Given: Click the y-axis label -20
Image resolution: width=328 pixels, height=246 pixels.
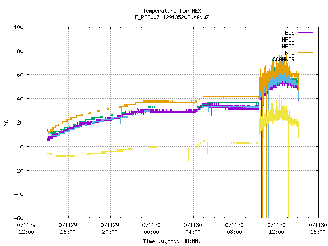Looking at the screenshot, I should [18, 171].
